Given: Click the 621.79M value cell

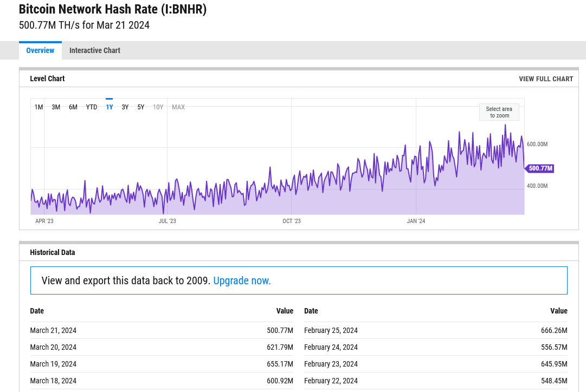Looking at the screenshot, I should tap(280, 347).
